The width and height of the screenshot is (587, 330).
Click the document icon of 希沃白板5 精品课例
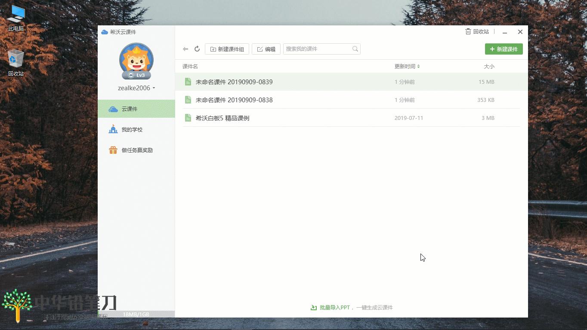tap(188, 117)
